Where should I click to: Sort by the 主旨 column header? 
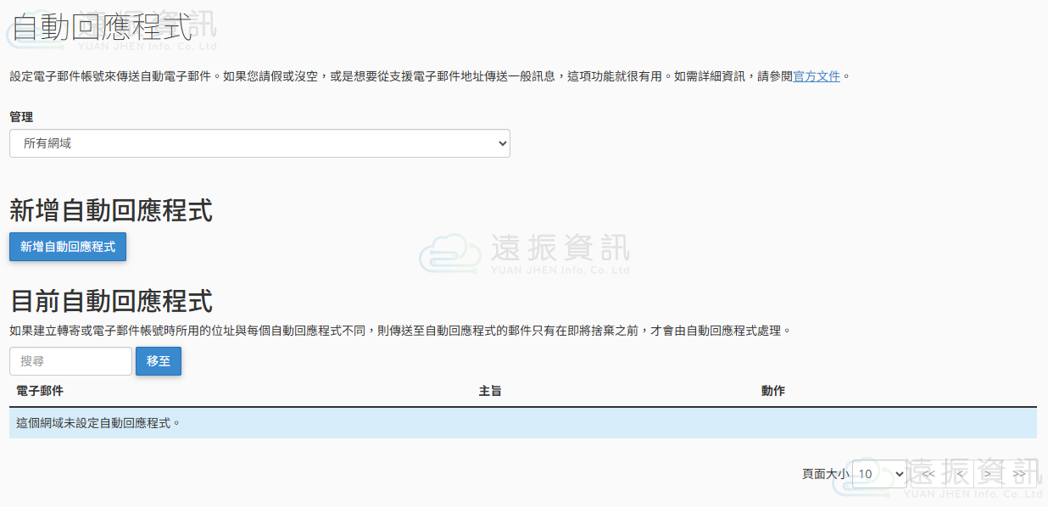click(490, 391)
